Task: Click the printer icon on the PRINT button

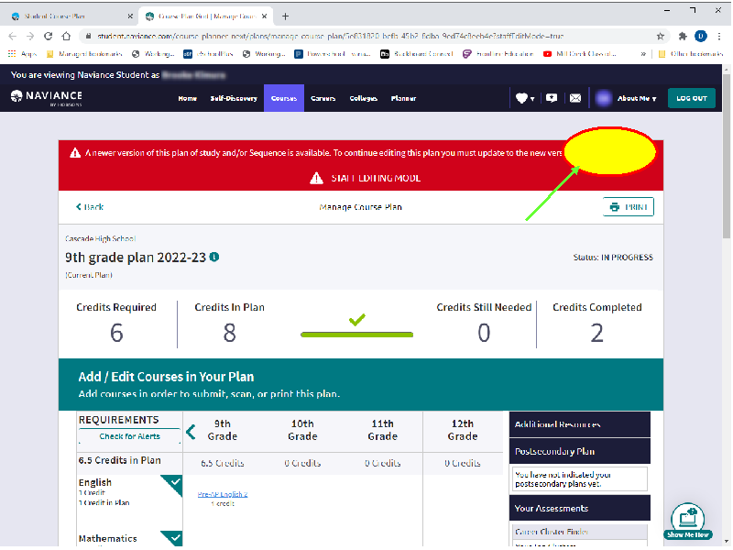Action: point(615,207)
